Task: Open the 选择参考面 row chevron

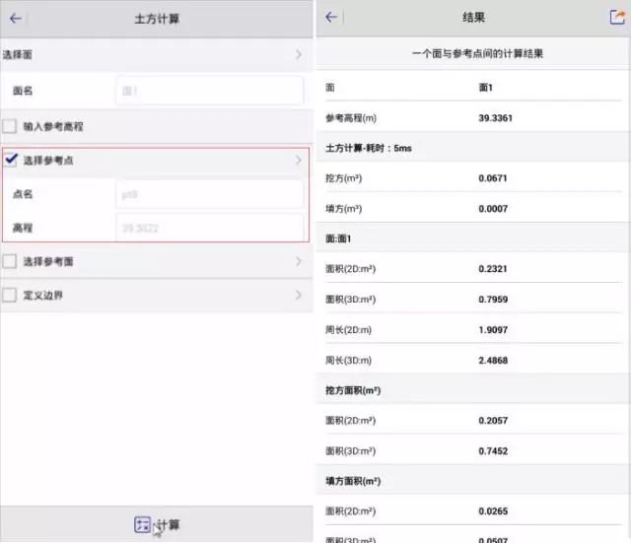Action: [x=298, y=261]
